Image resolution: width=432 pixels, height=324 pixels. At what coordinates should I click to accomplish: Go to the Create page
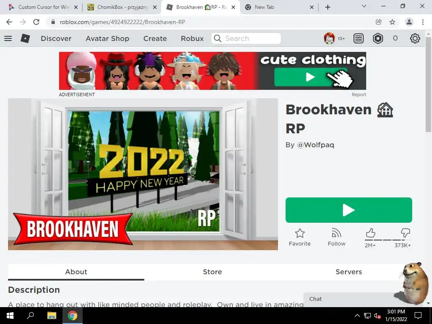pos(155,38)
